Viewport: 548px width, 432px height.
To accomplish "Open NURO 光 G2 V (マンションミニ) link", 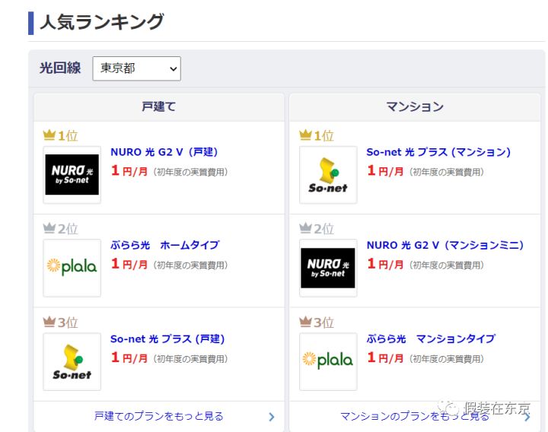I will click(445, 245).
